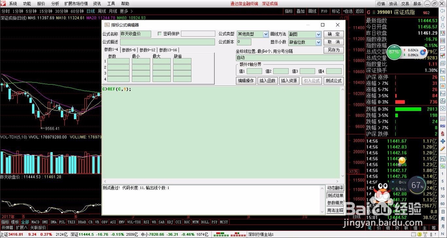The image size is (447, 238).
Task: Click the blue plus button on speed widget
Action: click(423, 53)
